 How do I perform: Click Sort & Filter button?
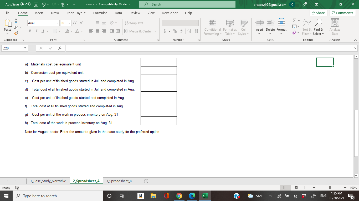pyautogui.click(x=306, y=27)
